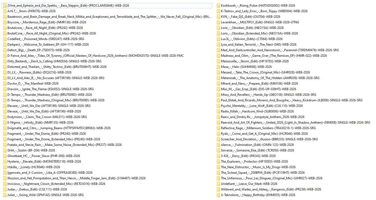Click Fratakz and Stevie Rain Make Some Noise
The image size is (376, 200).
point(65,145)
